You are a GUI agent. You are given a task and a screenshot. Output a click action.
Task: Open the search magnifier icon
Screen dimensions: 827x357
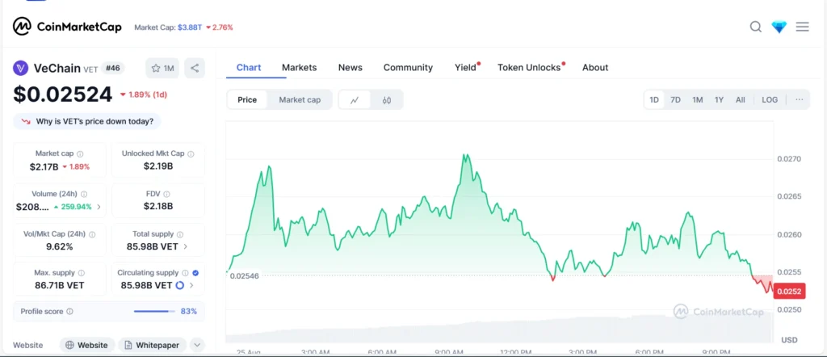[756, 27]
